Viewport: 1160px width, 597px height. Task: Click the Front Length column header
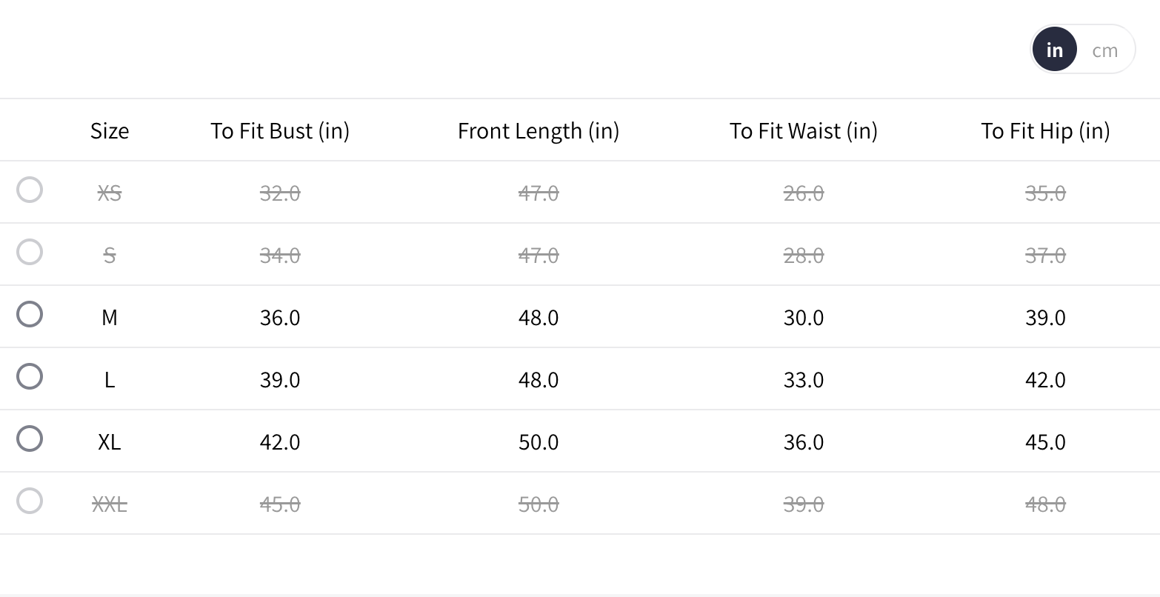(x=539, y=131)
